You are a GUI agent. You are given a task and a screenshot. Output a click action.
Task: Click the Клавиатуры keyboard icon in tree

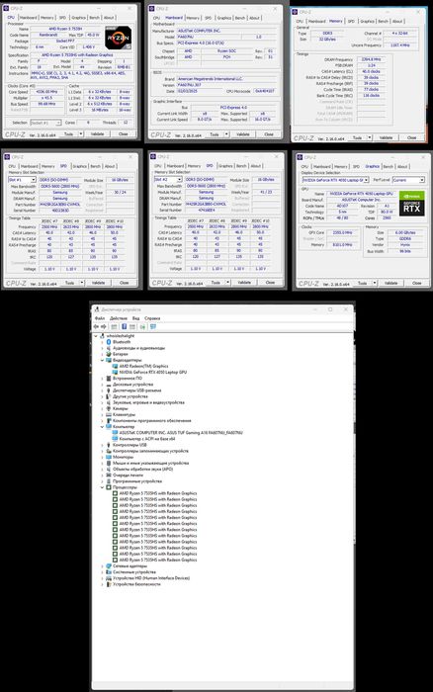click(x=109, y=415)
